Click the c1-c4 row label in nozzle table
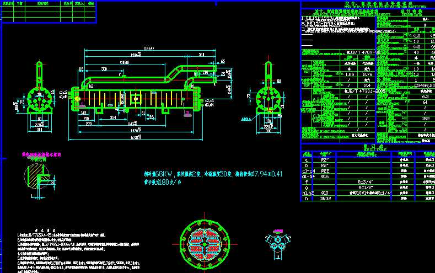This screenshot has height=273, width=435. point(309,171)
